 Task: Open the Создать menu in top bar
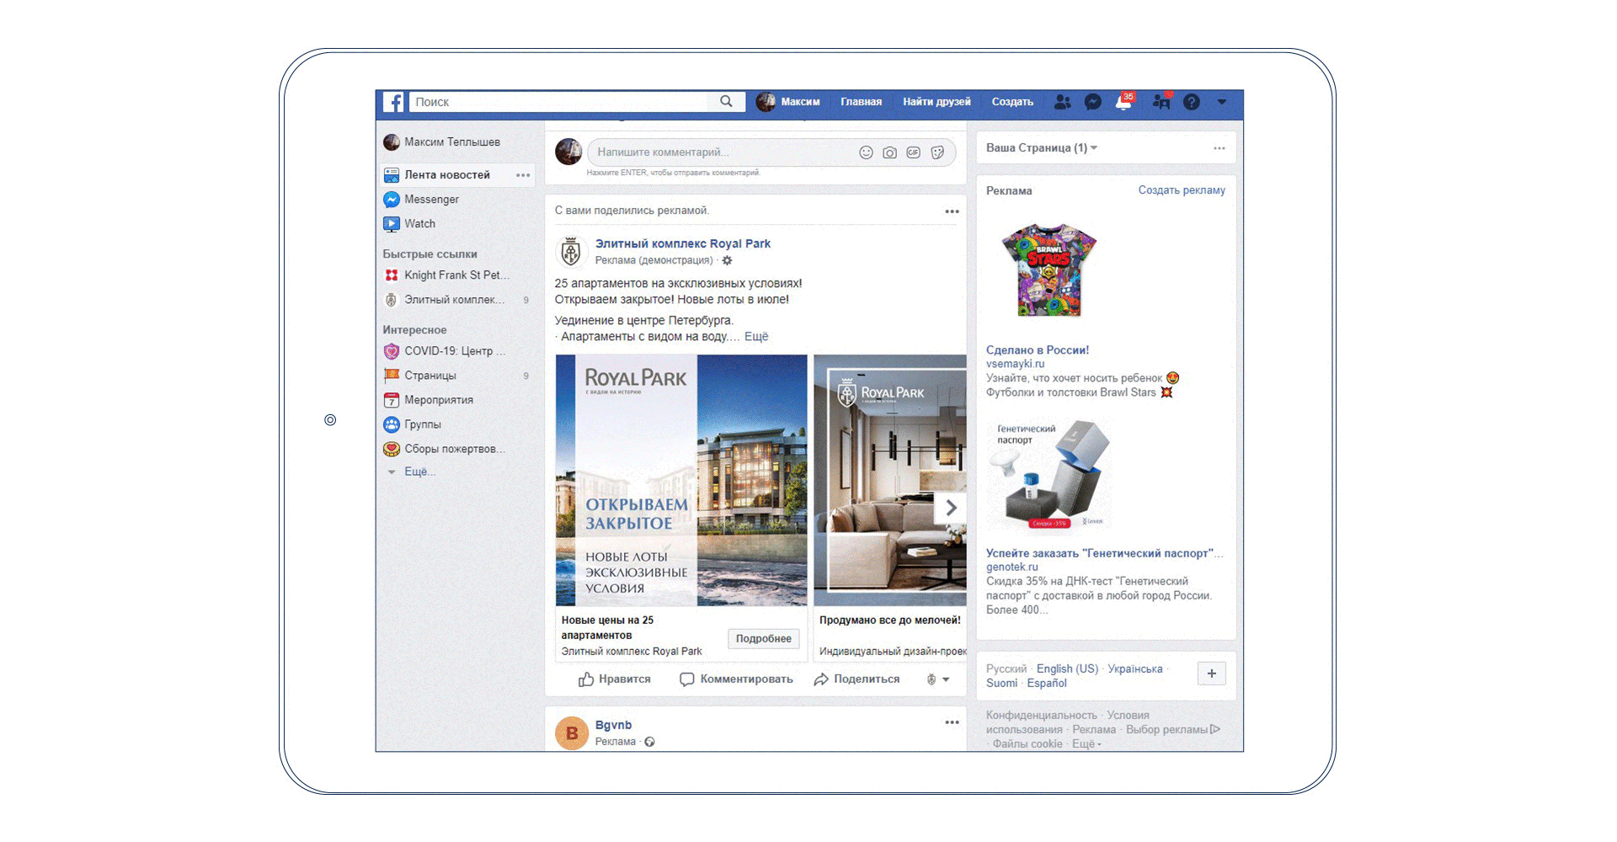point(1012,102)
